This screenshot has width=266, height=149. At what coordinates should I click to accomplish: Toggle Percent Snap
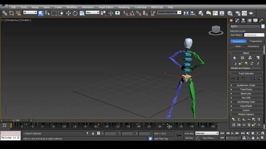point(139,13)
